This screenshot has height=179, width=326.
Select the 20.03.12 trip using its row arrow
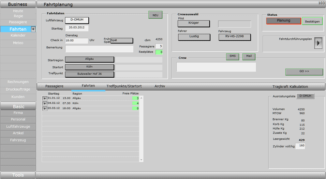pos(45,109)
